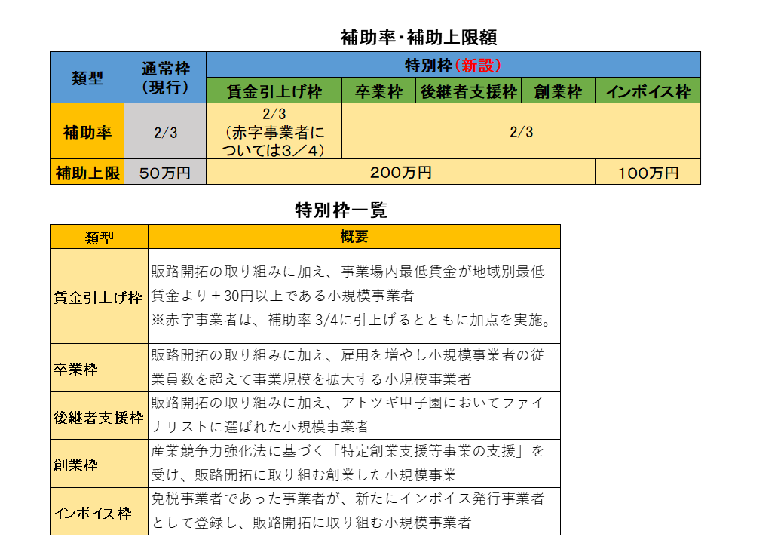Click the line 業員数を超えて事業規模を拡大する小規模事業者
Image resolution: width=784 pixels, height=543 pixels.
(311, 379)
